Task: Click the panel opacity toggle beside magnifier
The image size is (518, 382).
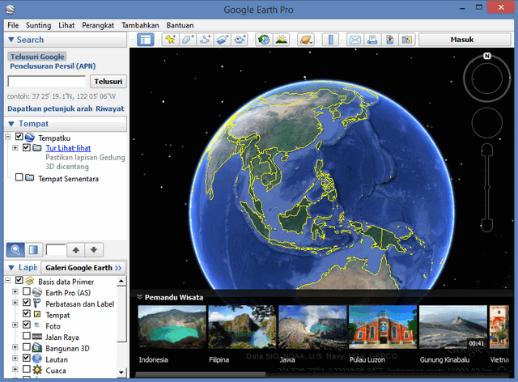Action: pos(33,250)
